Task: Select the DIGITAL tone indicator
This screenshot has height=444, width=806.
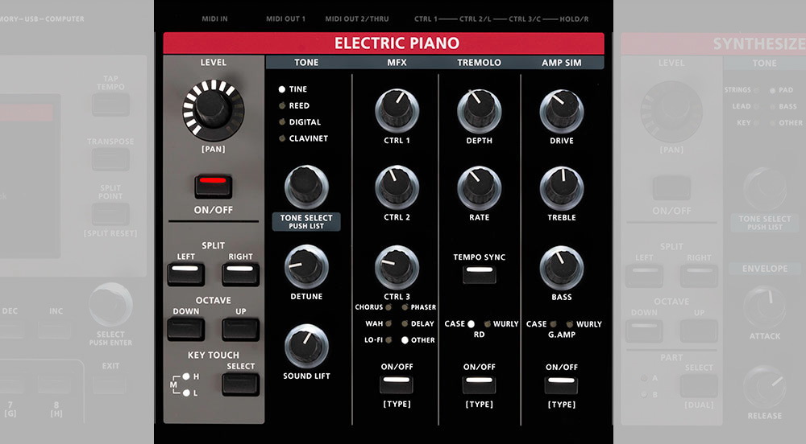Action: (x=281, y=122)
